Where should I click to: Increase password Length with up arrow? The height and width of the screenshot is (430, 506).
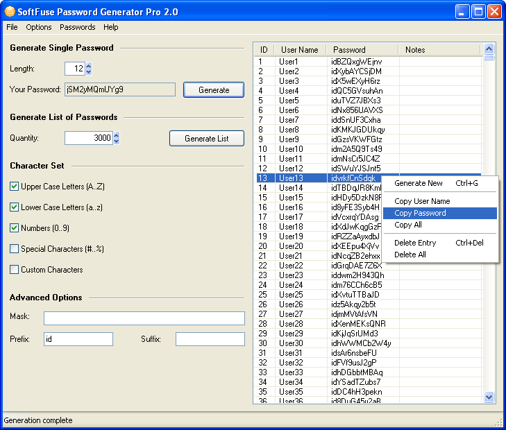89,65
